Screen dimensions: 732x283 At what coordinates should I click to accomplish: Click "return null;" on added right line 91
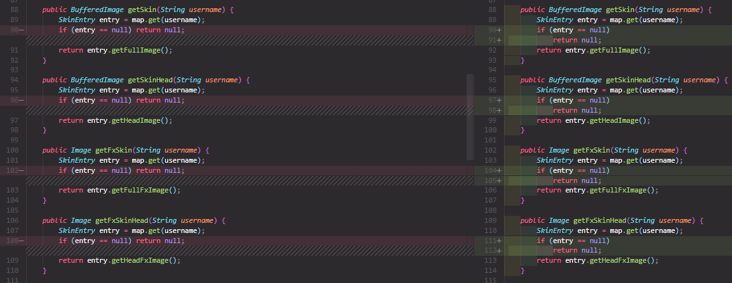coord(577,40)
